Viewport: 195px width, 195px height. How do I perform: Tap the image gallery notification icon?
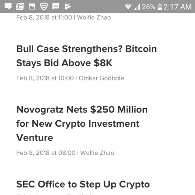[32, 6]
